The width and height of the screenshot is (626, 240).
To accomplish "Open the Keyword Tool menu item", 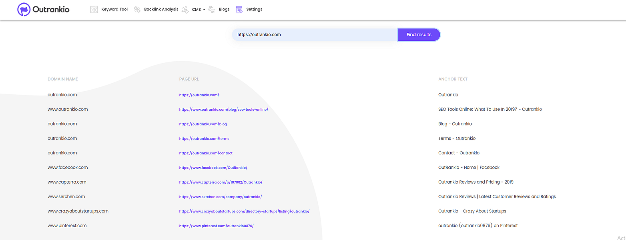I will click(114, 9).
